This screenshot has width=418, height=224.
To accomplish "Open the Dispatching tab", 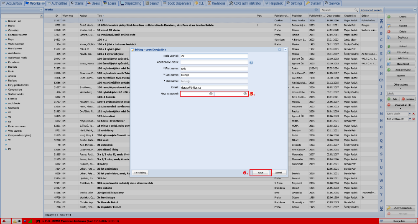I will point(131,3).
